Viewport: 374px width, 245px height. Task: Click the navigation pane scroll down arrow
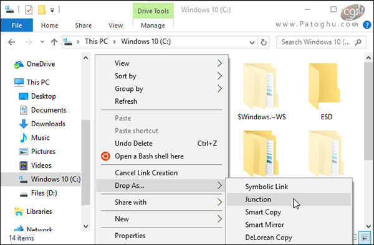tap(85, 226)
